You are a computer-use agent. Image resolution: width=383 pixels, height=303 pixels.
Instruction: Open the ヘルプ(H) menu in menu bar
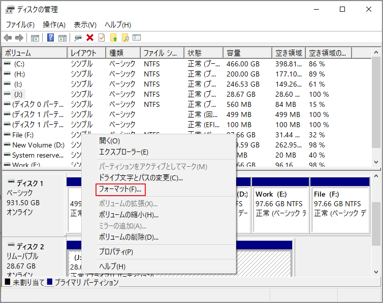(118, 25)
